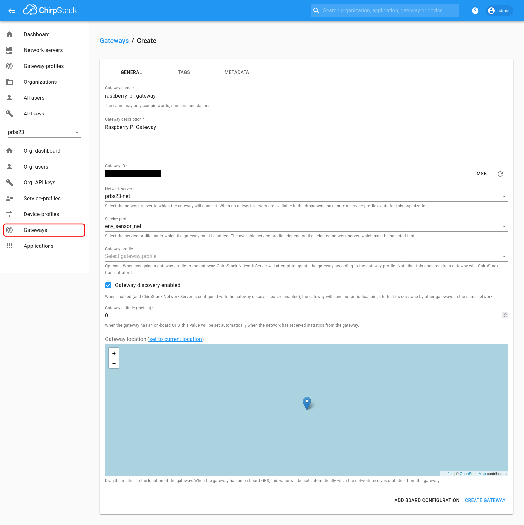Screen dimensions: 524x525
Task: Open the Service-profile env_sensor_net dropdown
Action: [306, 226]
